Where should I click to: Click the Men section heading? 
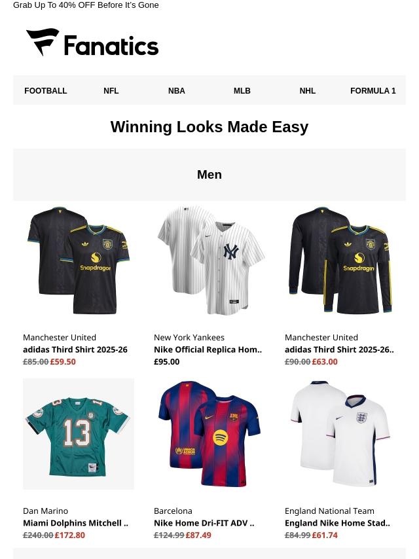click(209, 174)
